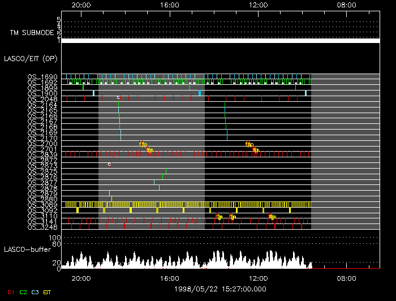This screenshot has width=396, height=301.
Task: Click the white TM submode 1 bar
Action: 221,41
